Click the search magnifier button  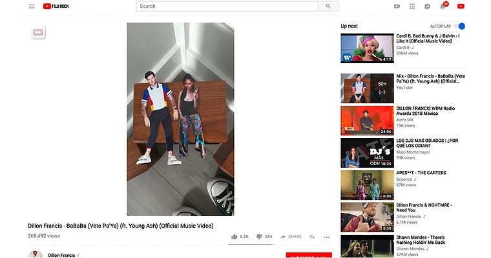328,6
